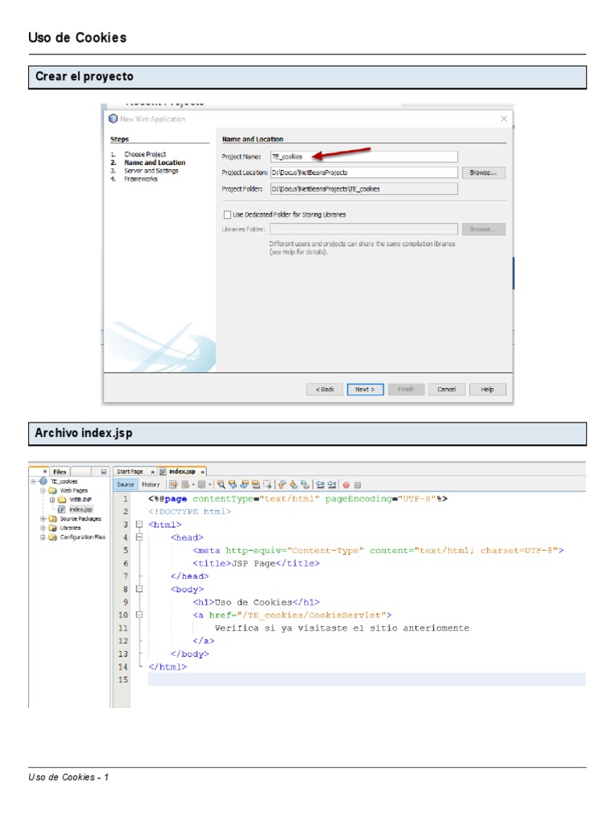The height and width of the screenshot is (821, 616).
Task: Switch to History view of editor
Action: (151, 484)
